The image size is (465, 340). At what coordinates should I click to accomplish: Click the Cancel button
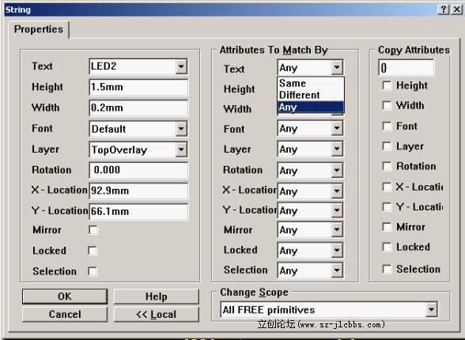pyautogui.click(x=65, y=314)
